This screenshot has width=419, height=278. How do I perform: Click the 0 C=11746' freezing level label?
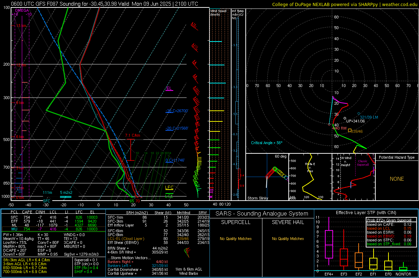click(175, 160)
